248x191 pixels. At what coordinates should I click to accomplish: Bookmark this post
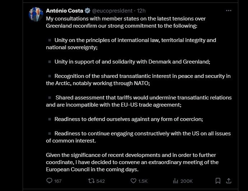coord(218,181)
